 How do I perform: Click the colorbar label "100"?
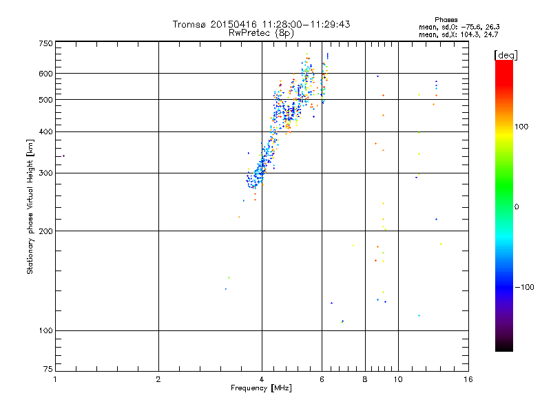tap(521, 127)
